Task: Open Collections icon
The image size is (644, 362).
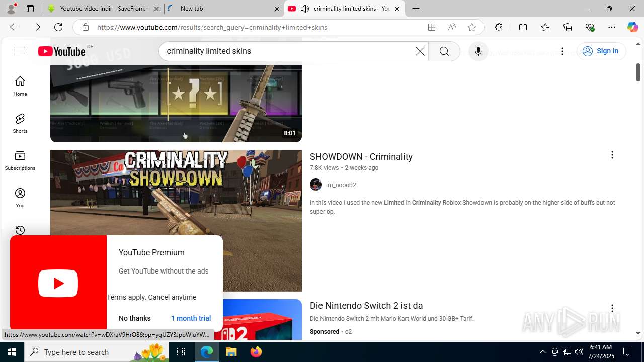Action: [x=568, y=27]
